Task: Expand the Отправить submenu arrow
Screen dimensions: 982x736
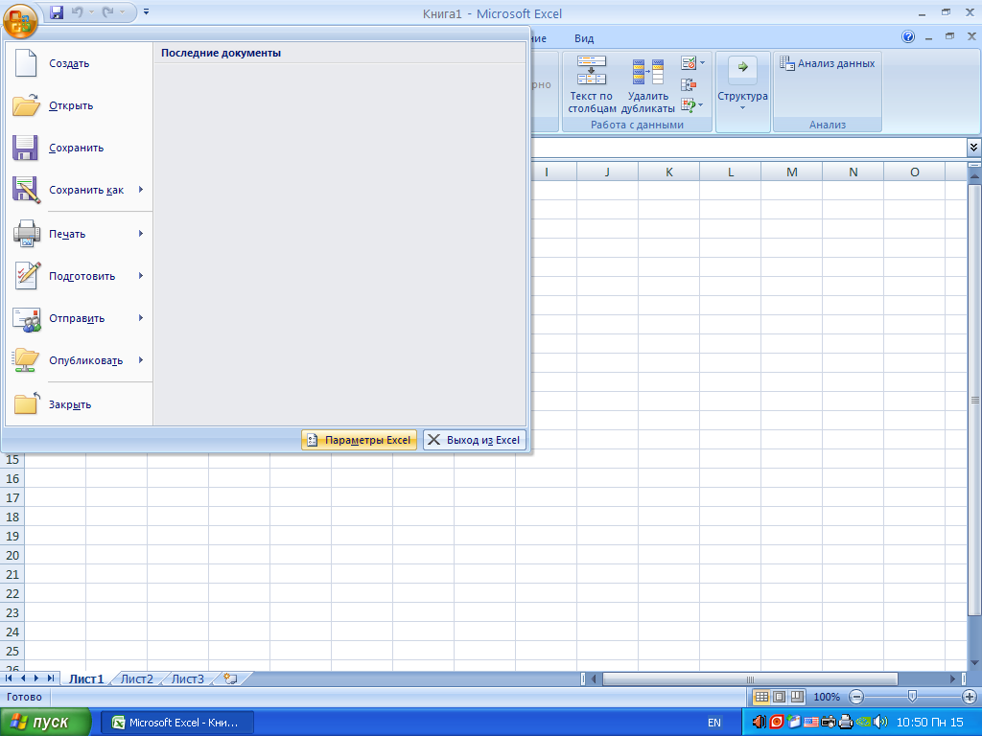Action: pyautogui.click(x=141, y=318)
